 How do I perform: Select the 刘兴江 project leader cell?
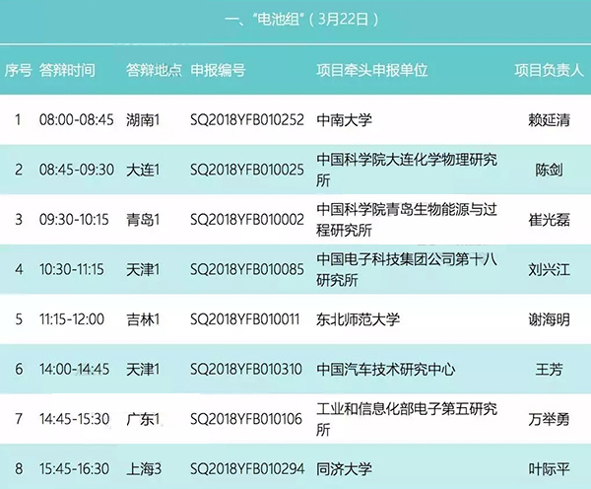pos(549,269)
